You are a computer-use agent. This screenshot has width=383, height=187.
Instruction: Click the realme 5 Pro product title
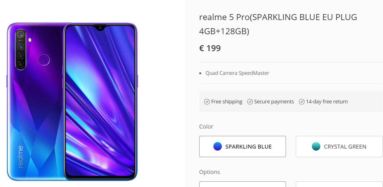click(278, 24)
